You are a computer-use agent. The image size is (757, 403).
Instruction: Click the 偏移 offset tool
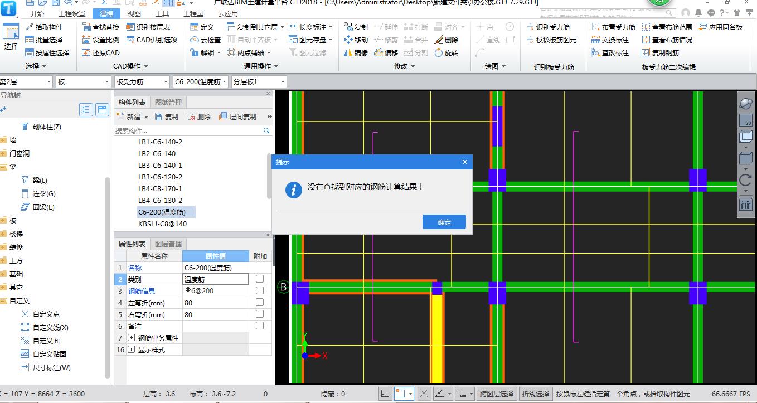tap(386, 52)
